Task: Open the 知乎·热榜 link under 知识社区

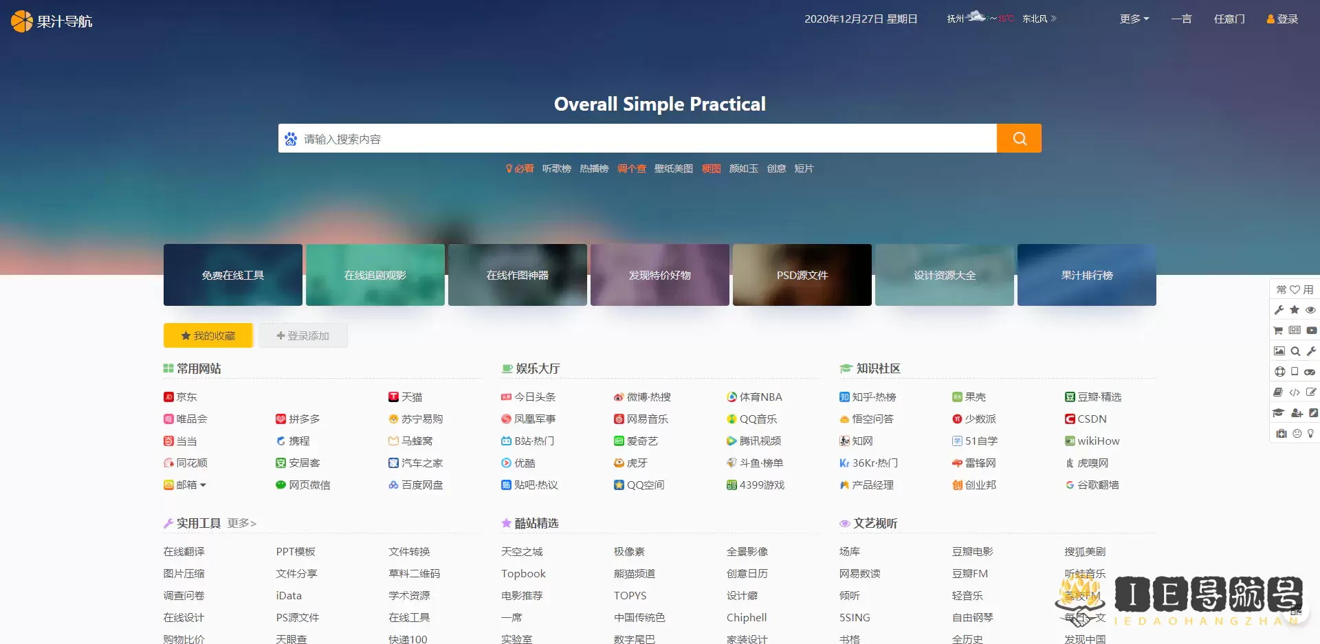Action: pos(874,397)
